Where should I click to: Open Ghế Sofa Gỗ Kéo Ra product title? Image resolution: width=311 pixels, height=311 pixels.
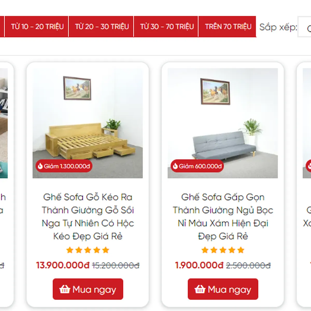[88, 217]
